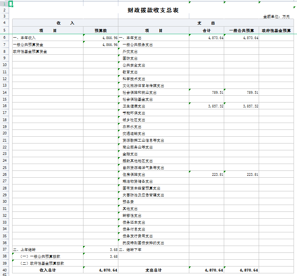Click the 一、本年收入 cell
Image resolution: width=297 pixels, height=276 pixels.
(x=24, y=38)
